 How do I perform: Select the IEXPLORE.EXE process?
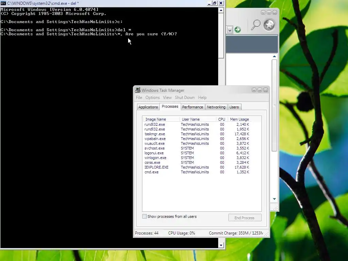[197, 167]
